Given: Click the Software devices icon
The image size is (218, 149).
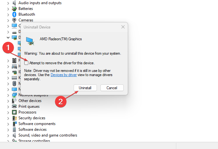Looking at the screenshot, I should point(14,129).
